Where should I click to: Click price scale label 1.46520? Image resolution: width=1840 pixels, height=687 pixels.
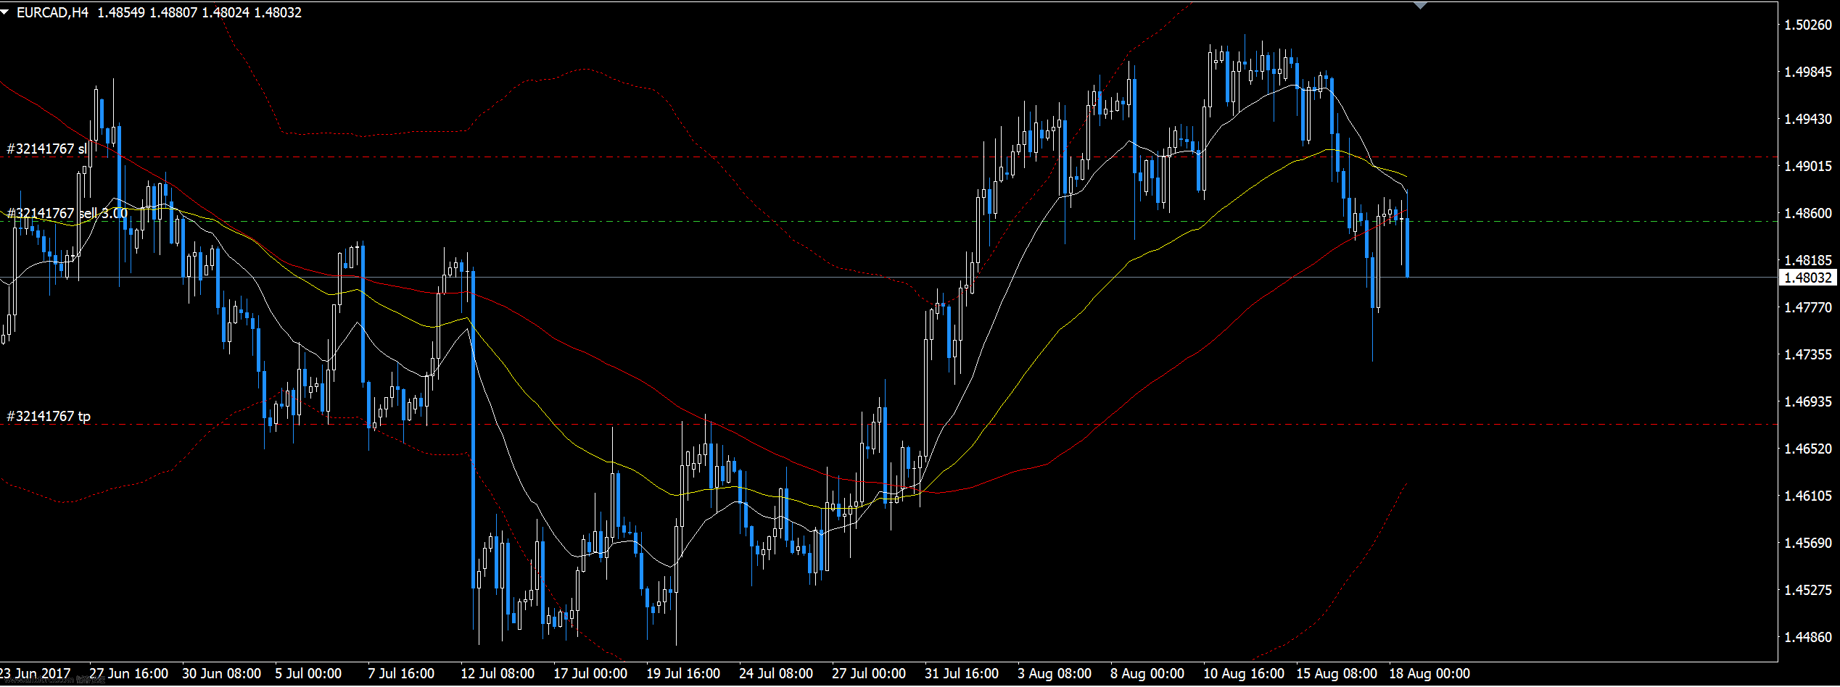pyautogui.click(x=1808, y=449)
